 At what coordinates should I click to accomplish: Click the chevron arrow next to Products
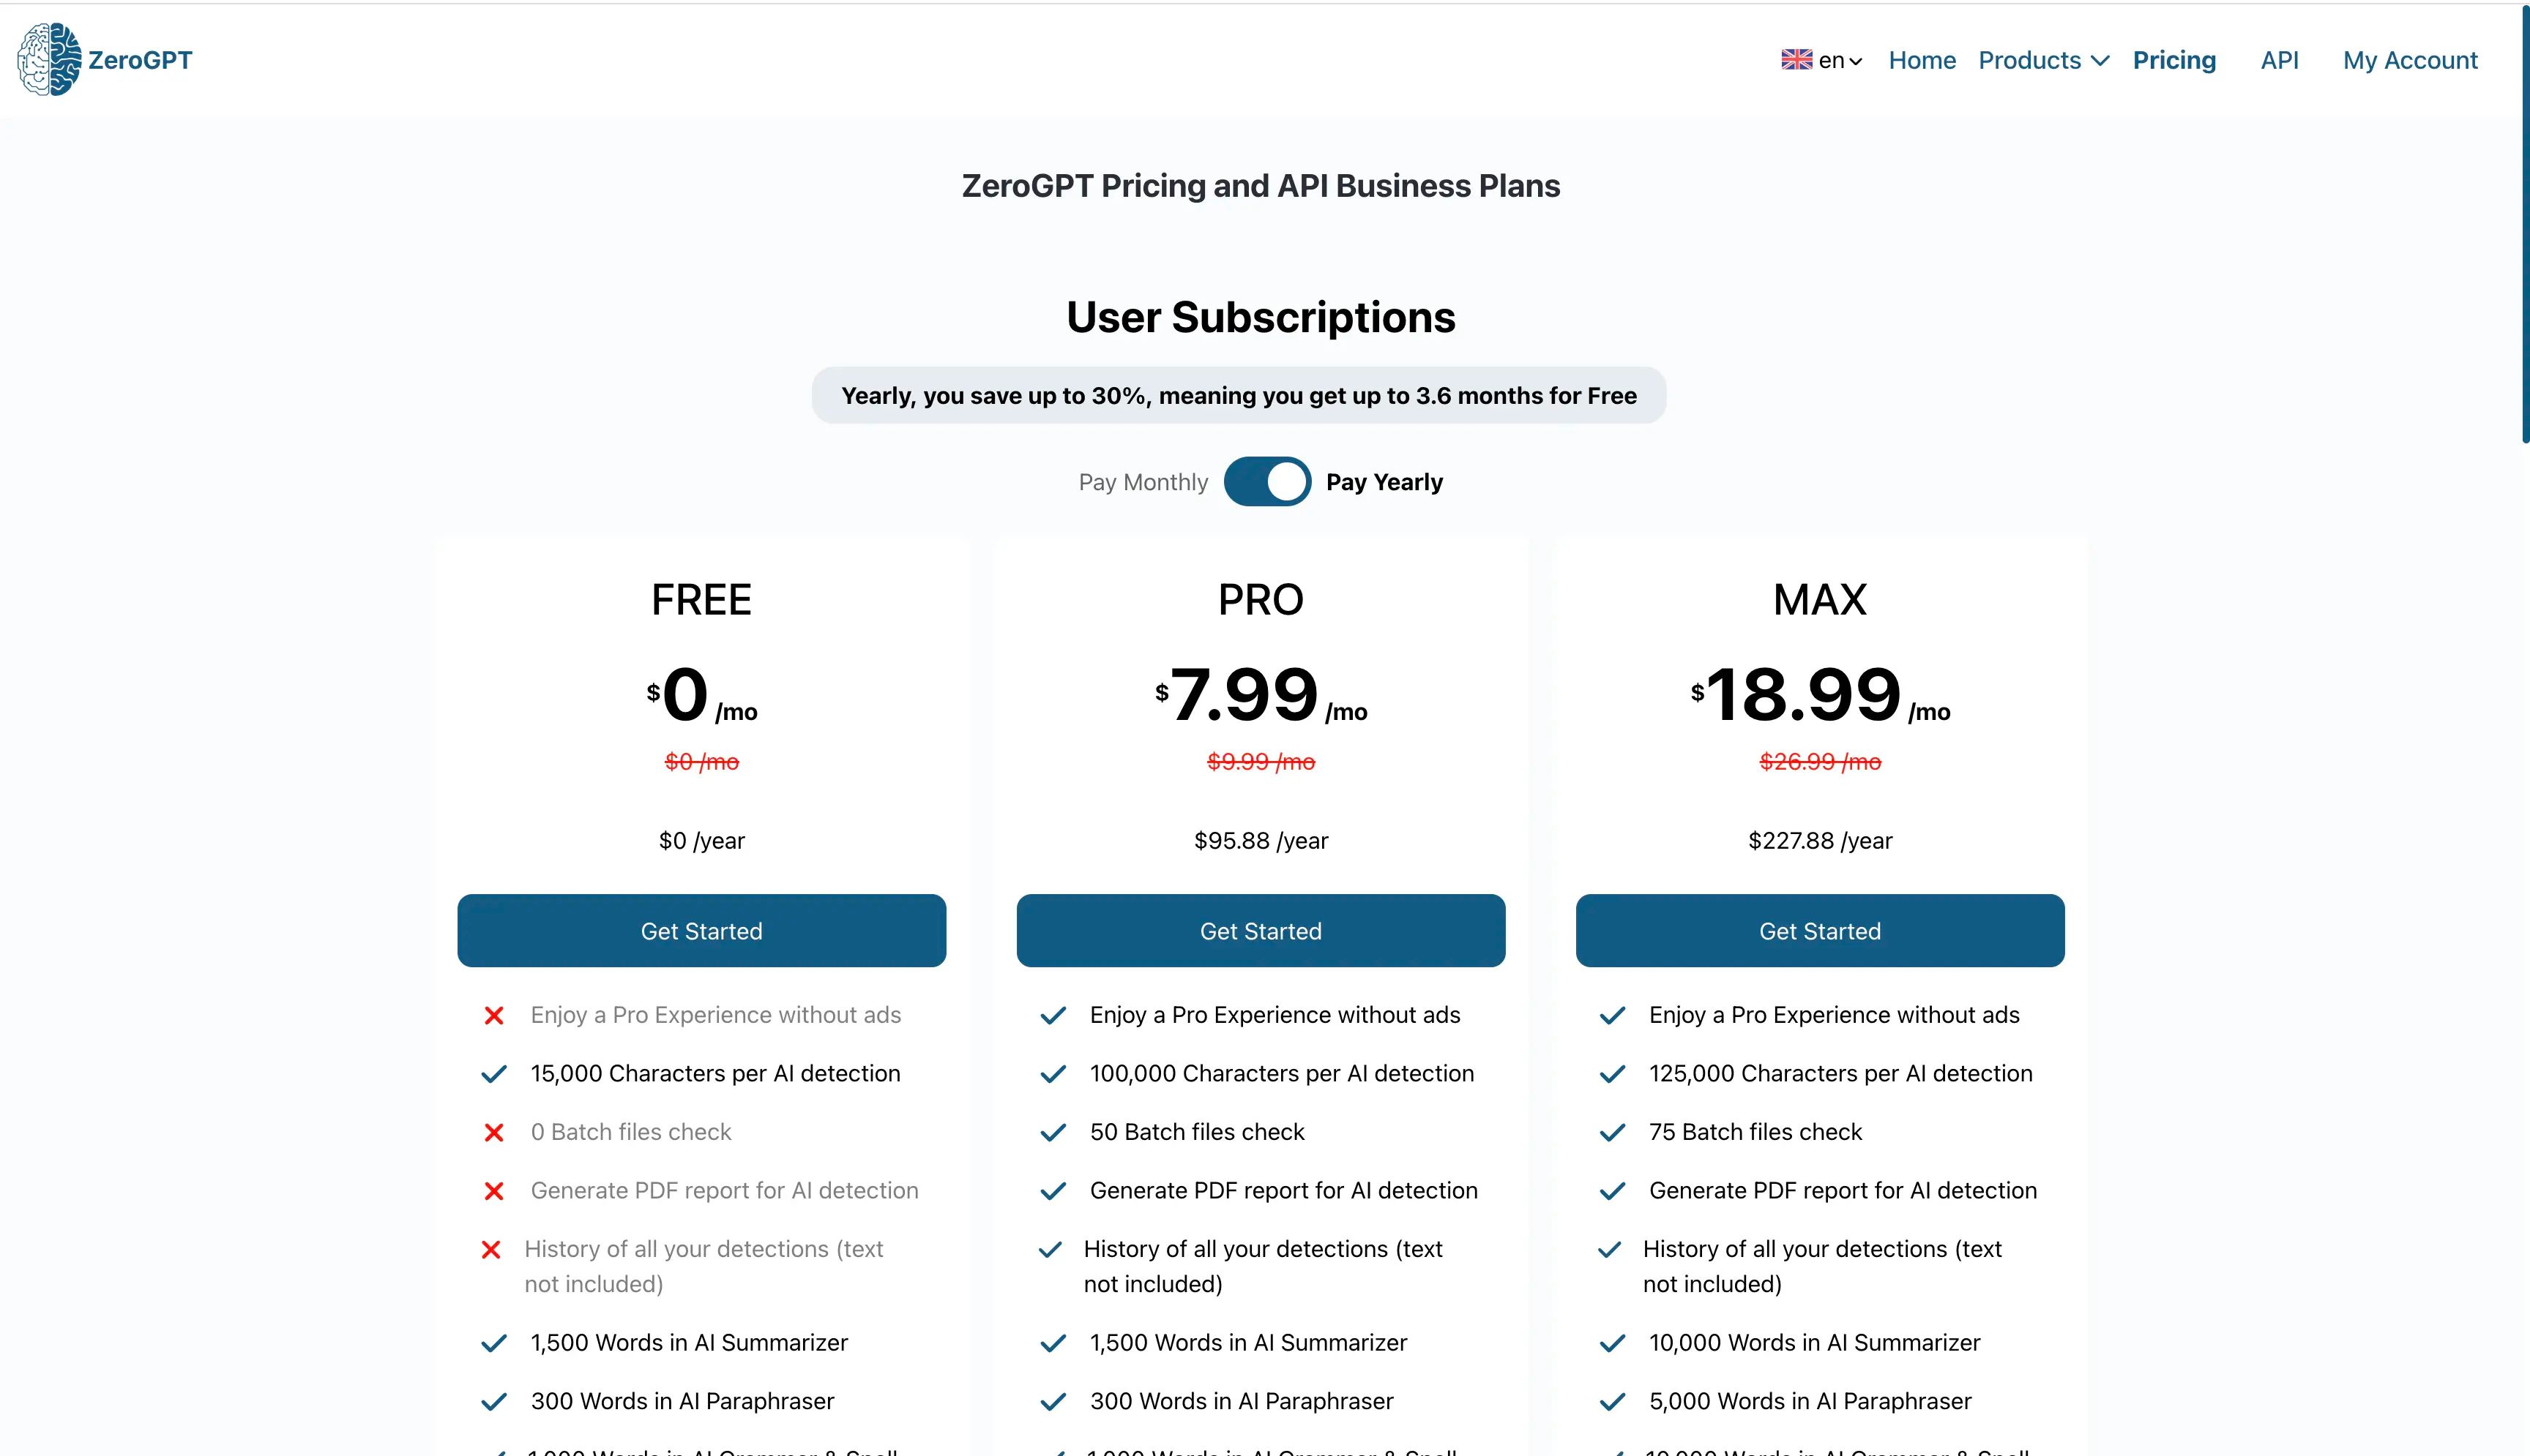tap(2100, 61)
